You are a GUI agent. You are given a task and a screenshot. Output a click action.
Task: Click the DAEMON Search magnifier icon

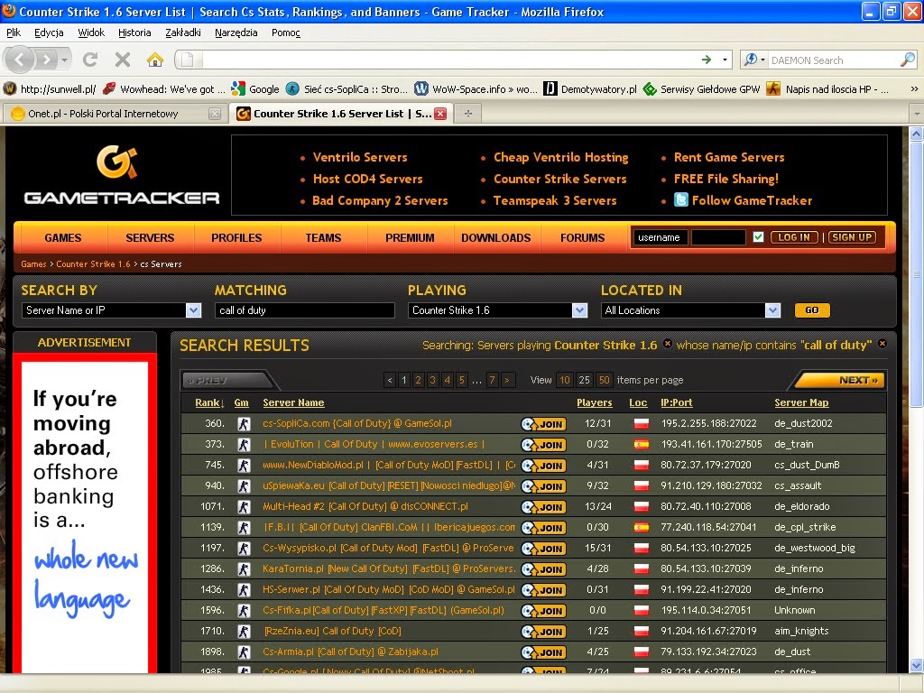pos(908,60)
